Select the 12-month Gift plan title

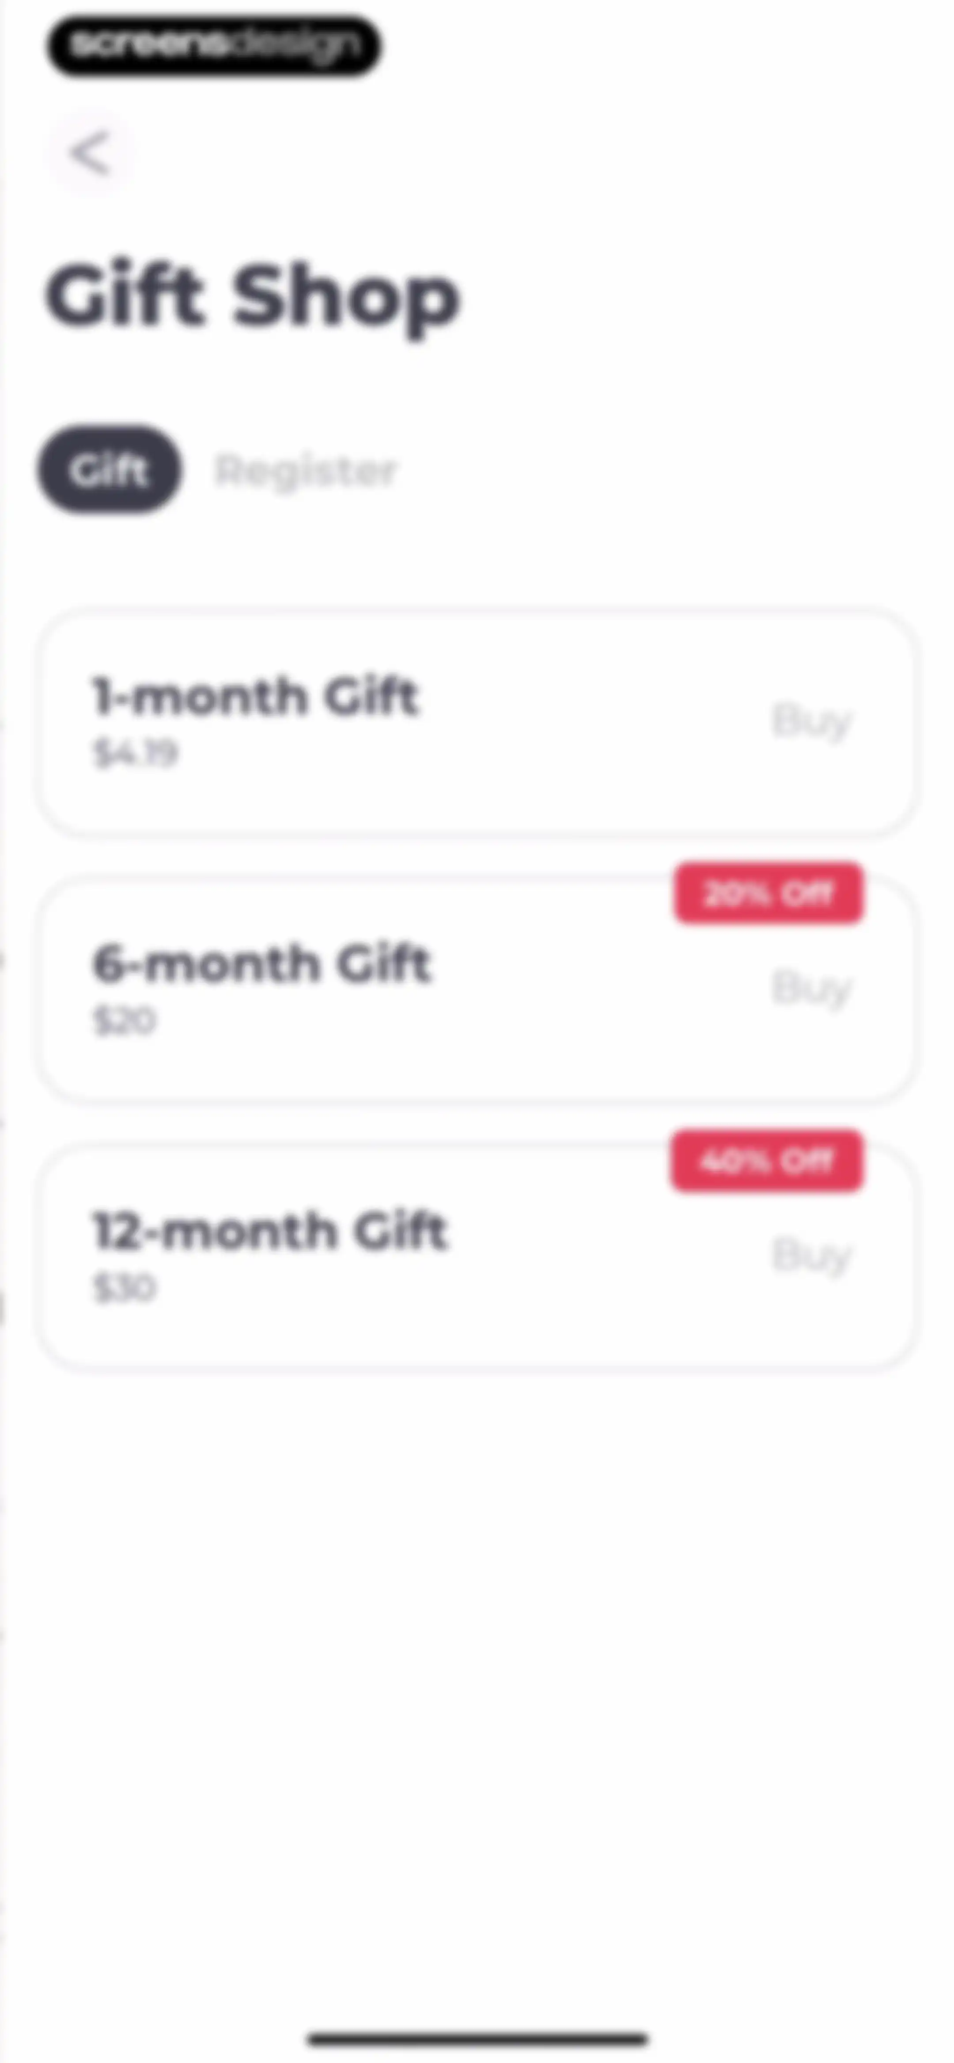pos(270,1230)
